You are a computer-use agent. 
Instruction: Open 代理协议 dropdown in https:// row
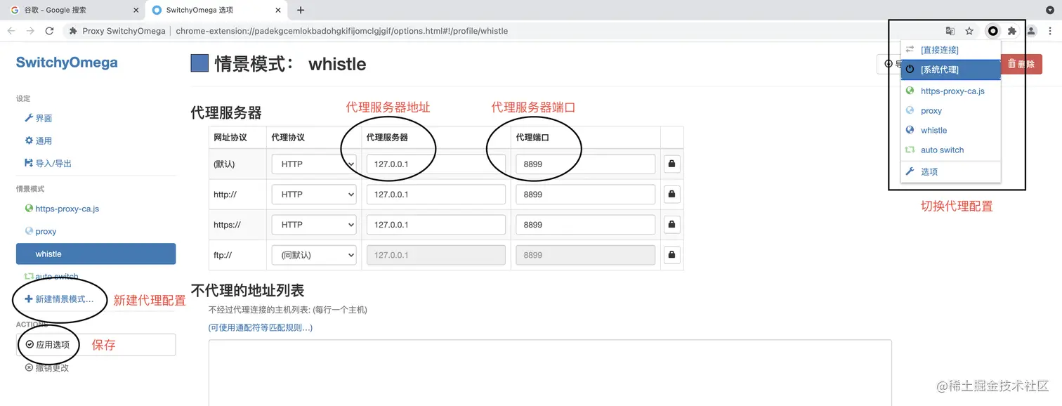[314, 225]
